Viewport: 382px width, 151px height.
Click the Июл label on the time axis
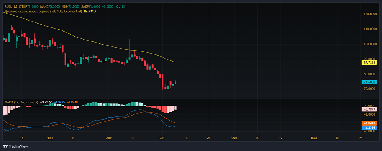click(x=50, y=138)
